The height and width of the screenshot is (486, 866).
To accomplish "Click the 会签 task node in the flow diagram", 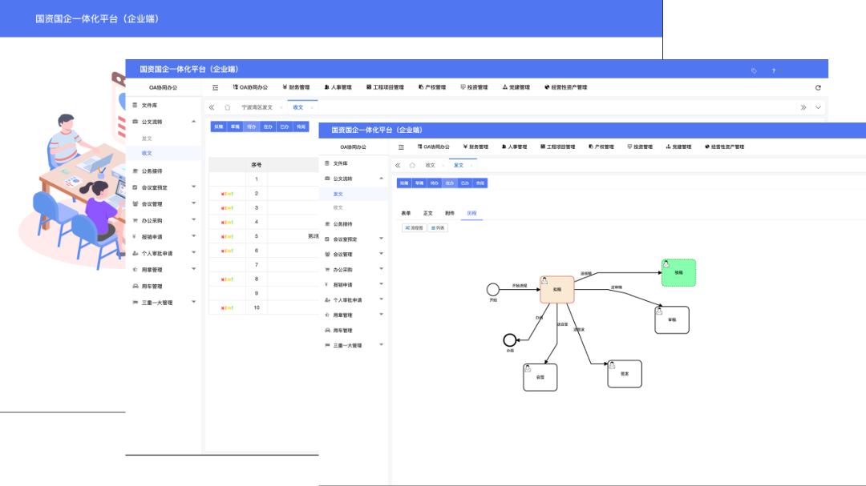I will coord(540,377).
